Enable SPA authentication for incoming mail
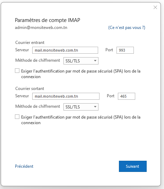 pyautogui.click(x=17, y=71)
